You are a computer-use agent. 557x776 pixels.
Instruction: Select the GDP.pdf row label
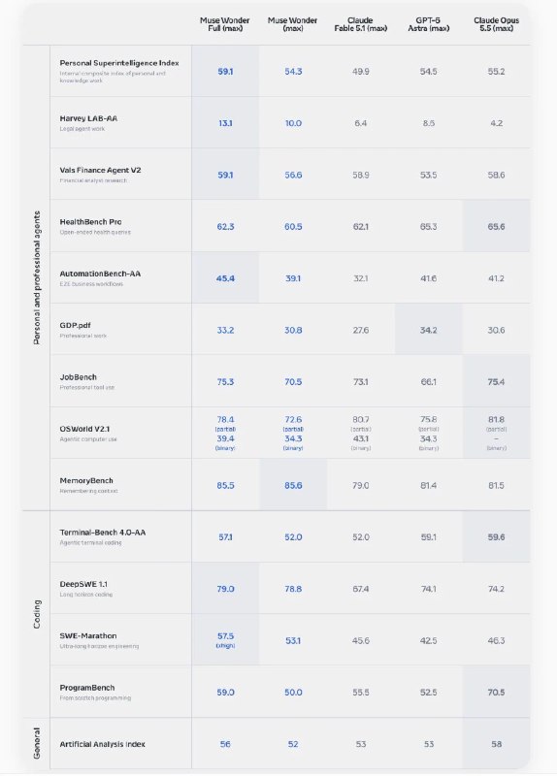pyautogui.click(x=75, y=325)
